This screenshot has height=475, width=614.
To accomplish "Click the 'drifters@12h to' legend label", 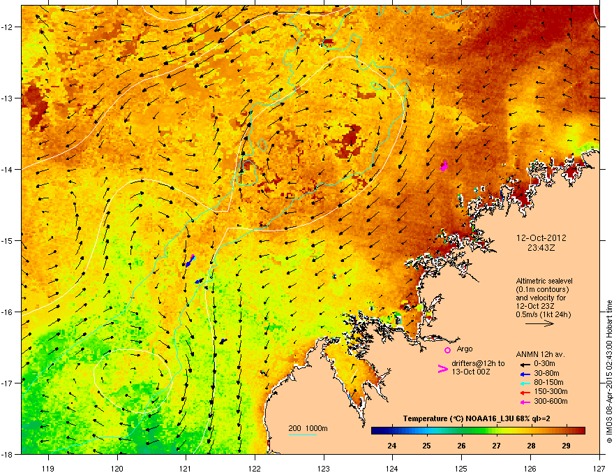I will coord(478,364).
